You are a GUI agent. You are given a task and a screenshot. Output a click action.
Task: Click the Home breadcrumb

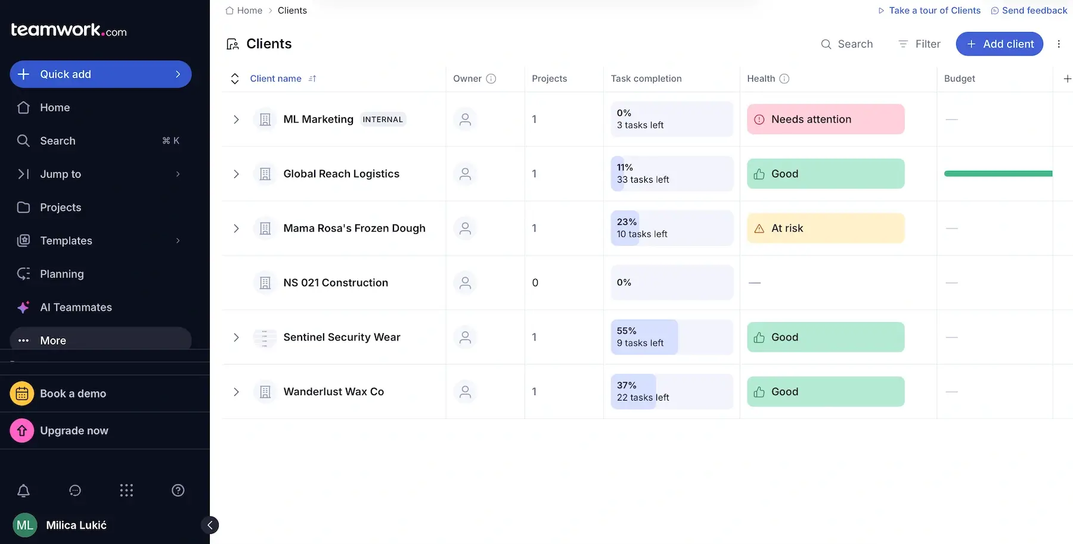(249, 10)
